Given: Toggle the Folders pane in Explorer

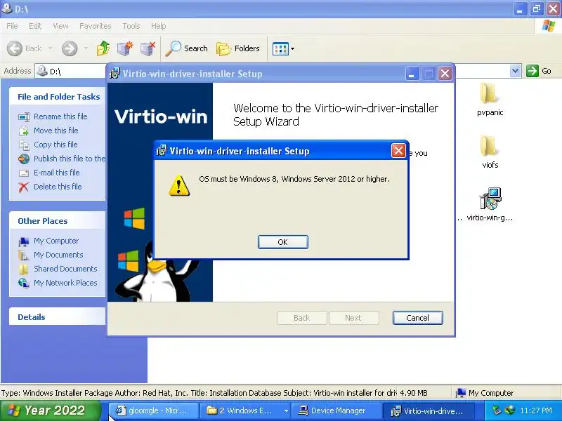Looking at the screenshot, I should pos(238,48).
